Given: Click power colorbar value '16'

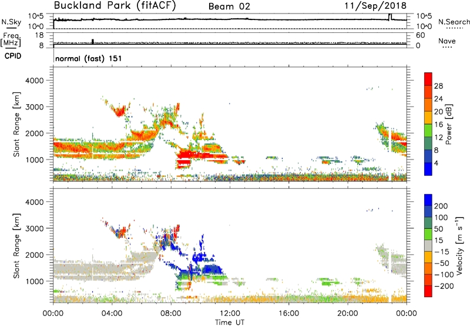Looking at the screenshot, I should point(438,125).
